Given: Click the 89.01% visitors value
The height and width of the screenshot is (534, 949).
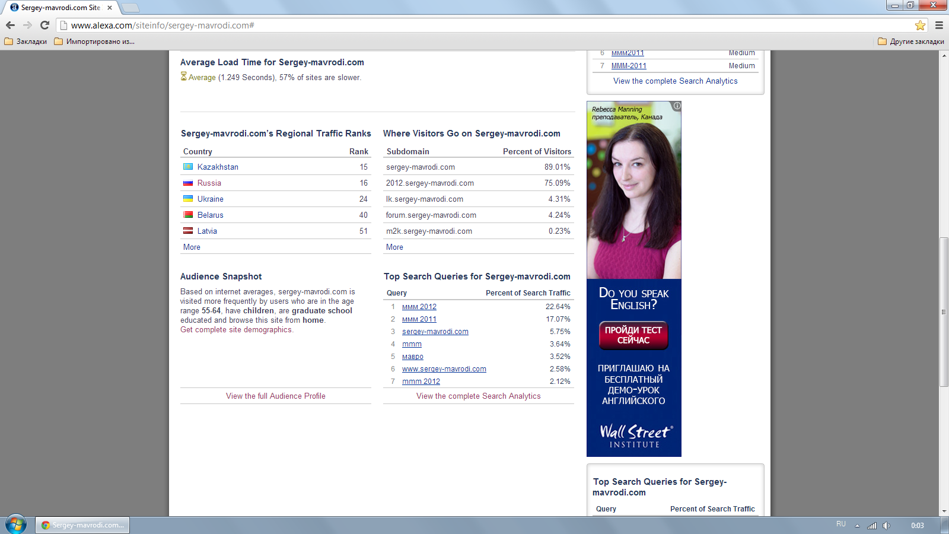Looking at the screenshot, I should point(558,167).
